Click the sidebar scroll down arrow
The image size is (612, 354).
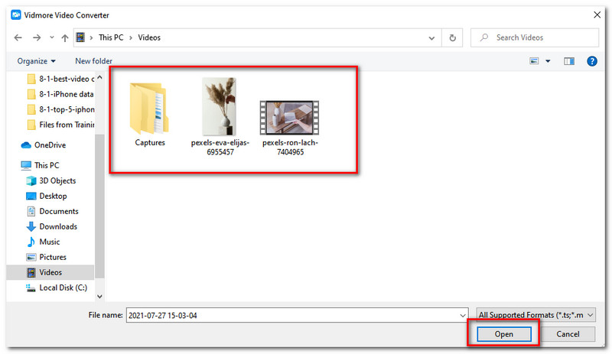click(x=100, y=297)
